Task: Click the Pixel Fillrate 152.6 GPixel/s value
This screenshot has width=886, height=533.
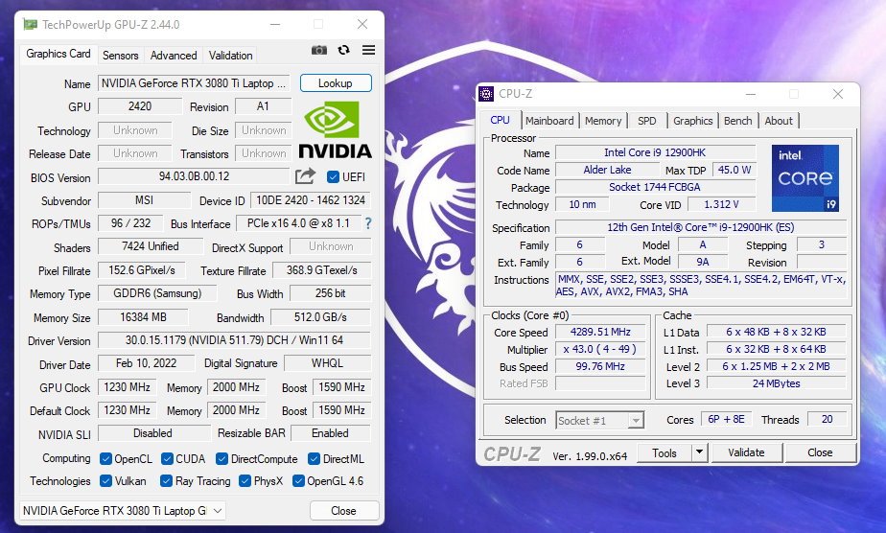Action: [142, 270]
